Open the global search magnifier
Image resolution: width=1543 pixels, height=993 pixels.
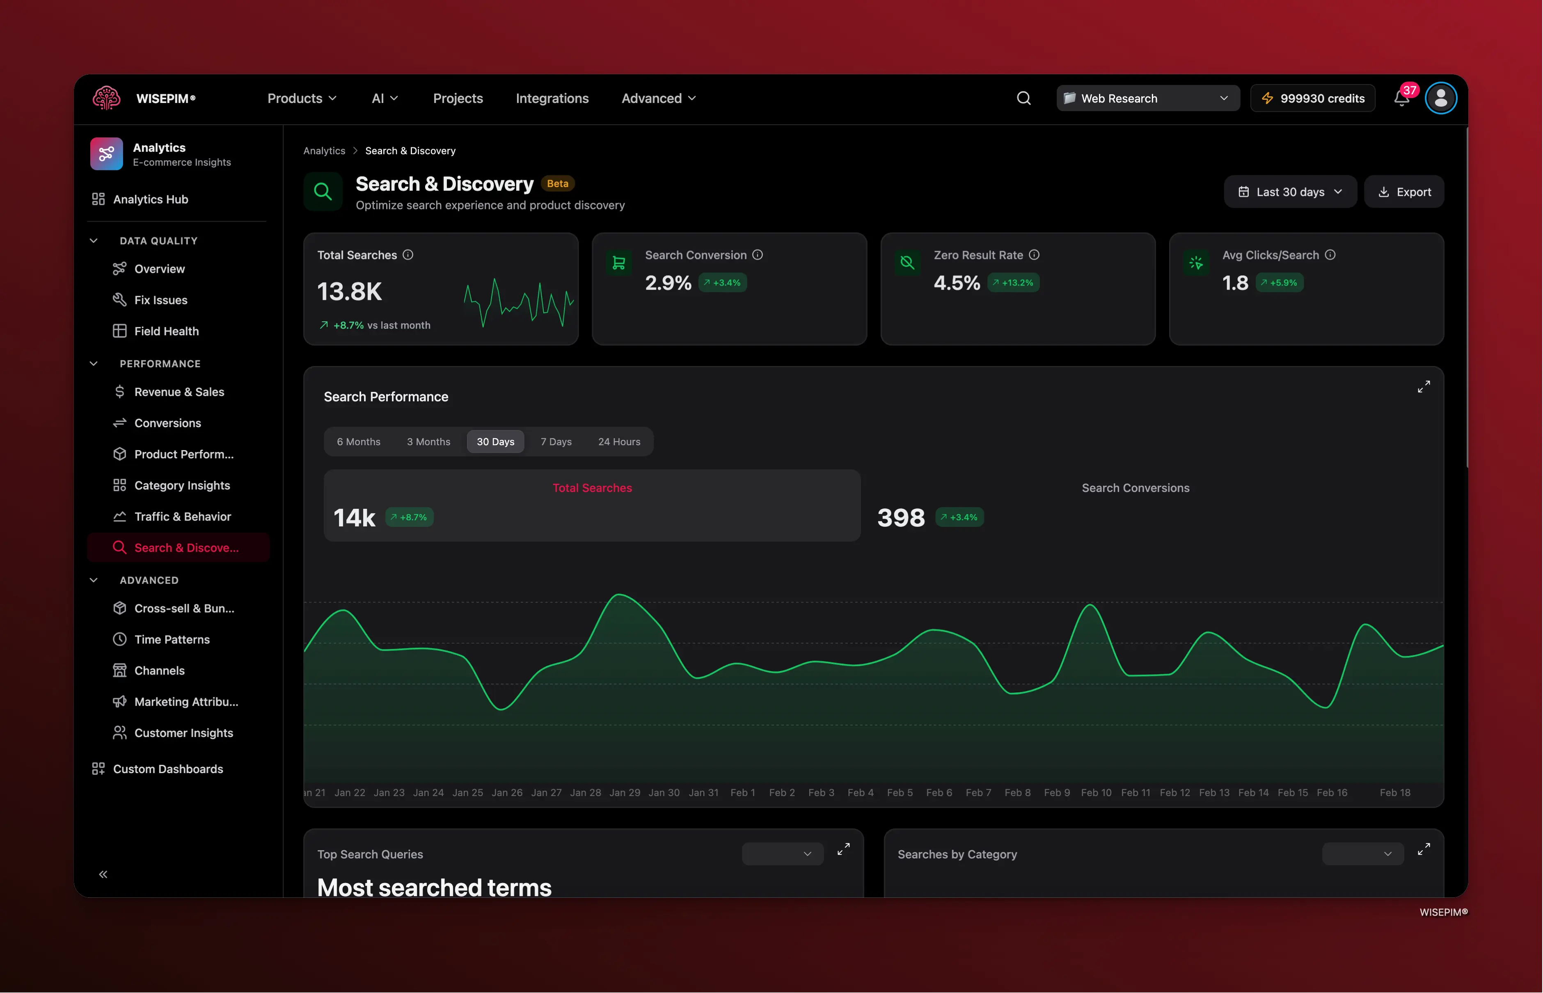pyautogui.click(x=1023, y=98)
